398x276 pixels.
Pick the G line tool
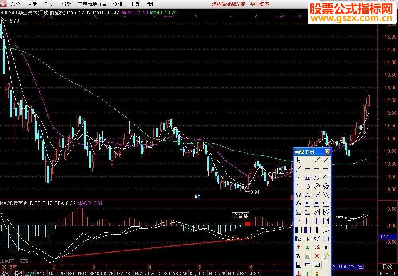click(x=326, y=204)
